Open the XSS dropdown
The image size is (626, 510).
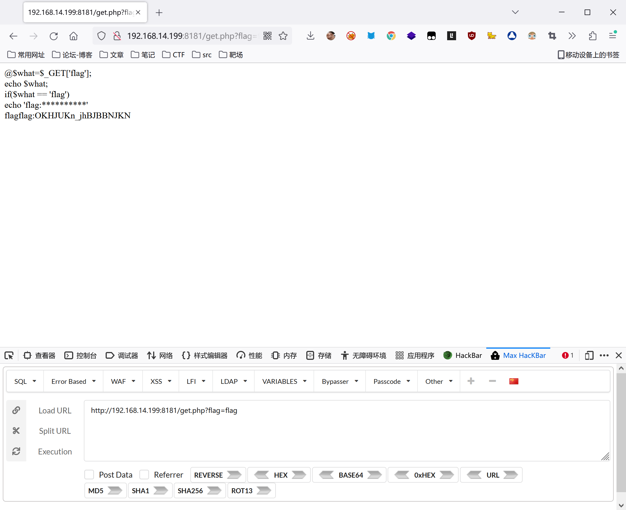pyautogui.click(x=160, y=381)
